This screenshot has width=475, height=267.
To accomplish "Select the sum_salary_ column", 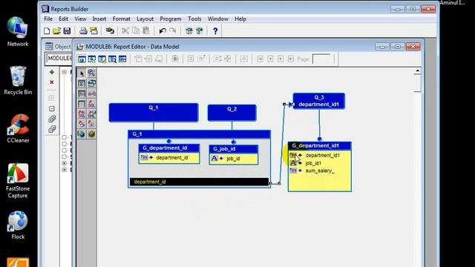I will 320,171.
